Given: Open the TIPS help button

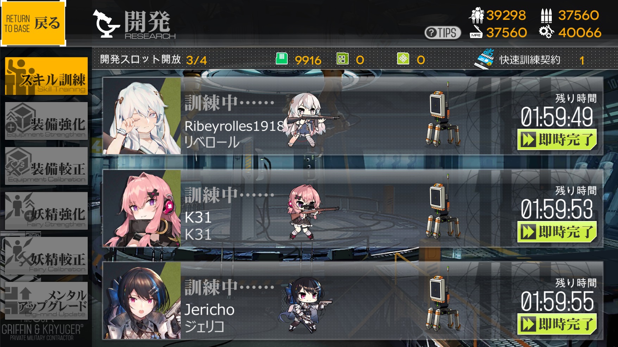Looking at the screenshot, I should (443, 33).
